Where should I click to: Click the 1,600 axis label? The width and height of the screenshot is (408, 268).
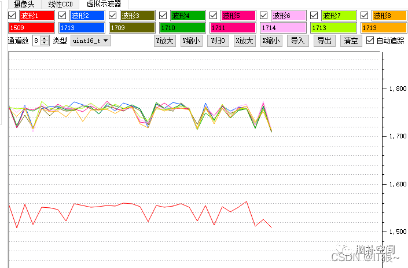(398, 184)
